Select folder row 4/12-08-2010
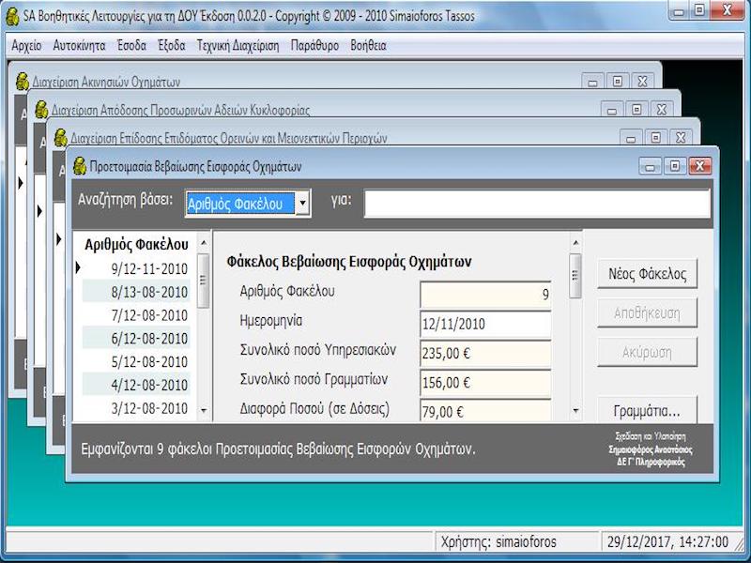 click(136, 385)
